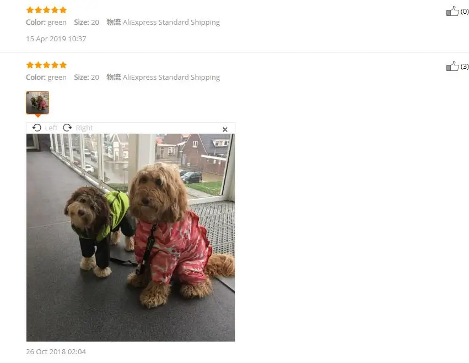Click the Left rotate text label
The width and height of the screenshot is (469, 363).
click(51, 128)
